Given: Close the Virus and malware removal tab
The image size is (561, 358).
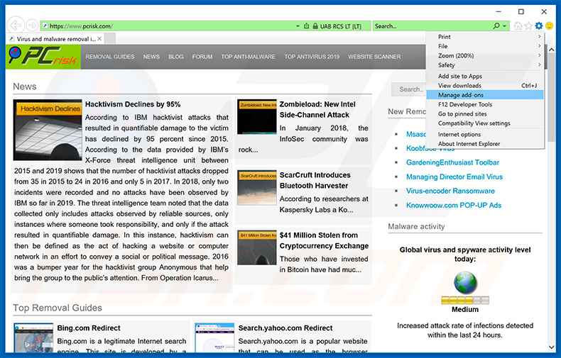Looking at the screenshot, I should click(99, 38).
